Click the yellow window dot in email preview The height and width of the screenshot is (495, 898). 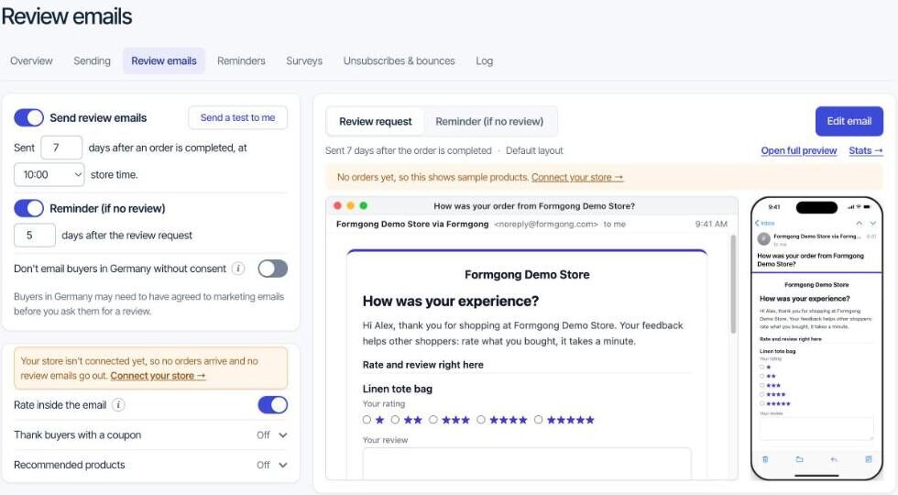click(x=350, y=205)
